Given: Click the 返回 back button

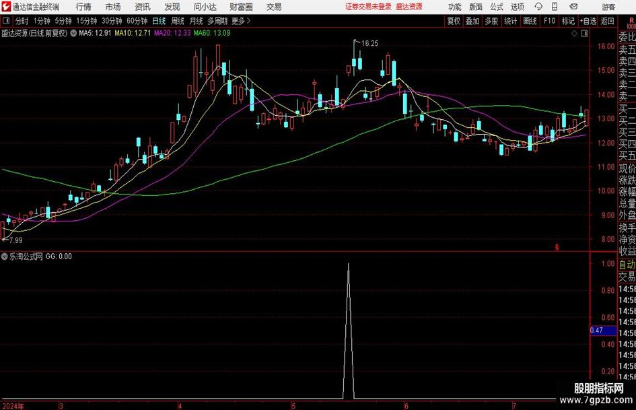Looking at the screenshot, I should tap(607, 21).
